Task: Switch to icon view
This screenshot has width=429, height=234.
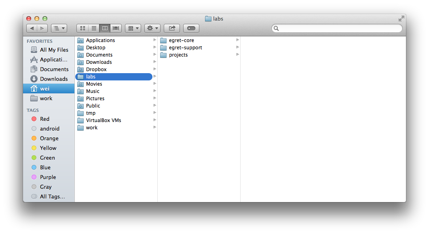Action: (82, 28)
